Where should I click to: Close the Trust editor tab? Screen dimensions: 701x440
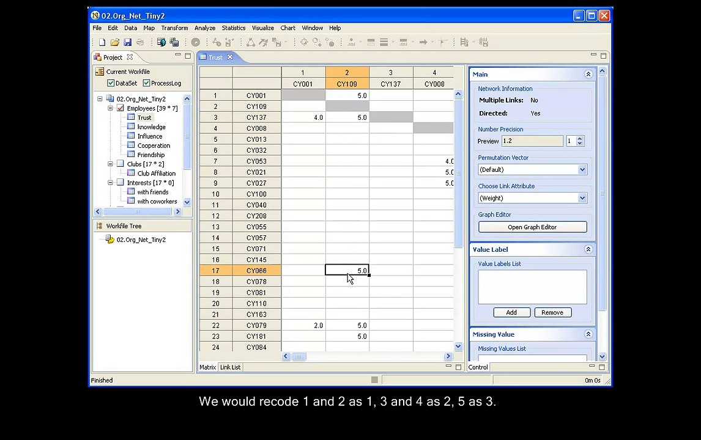[230, 57]
